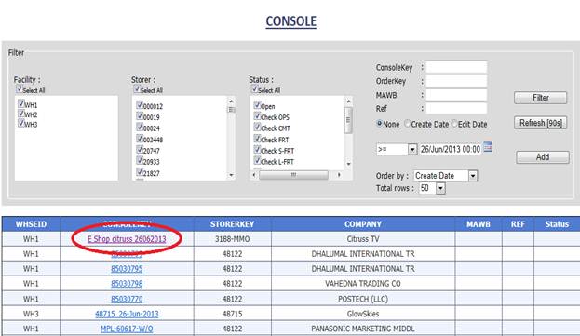Open the Total rows 50 dropdown

pos(432,188)
